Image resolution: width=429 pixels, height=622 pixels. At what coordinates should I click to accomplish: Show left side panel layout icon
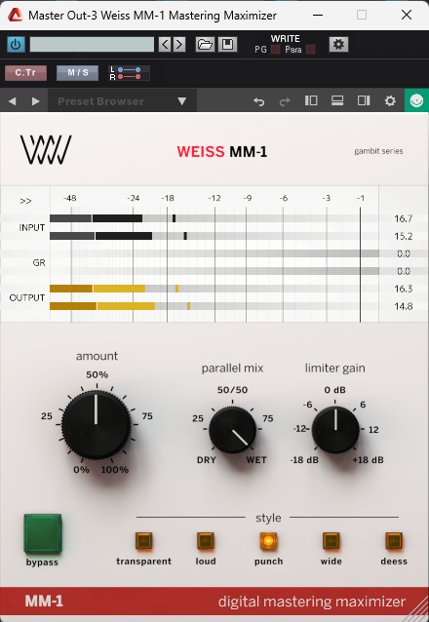coord(311,100)
